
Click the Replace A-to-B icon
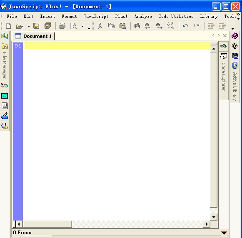coord(171,26)
